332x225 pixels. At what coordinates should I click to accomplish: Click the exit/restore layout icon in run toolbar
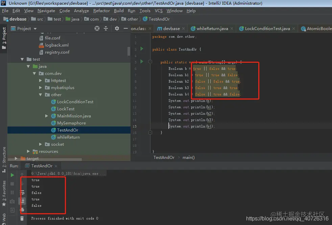click(12, 210)
